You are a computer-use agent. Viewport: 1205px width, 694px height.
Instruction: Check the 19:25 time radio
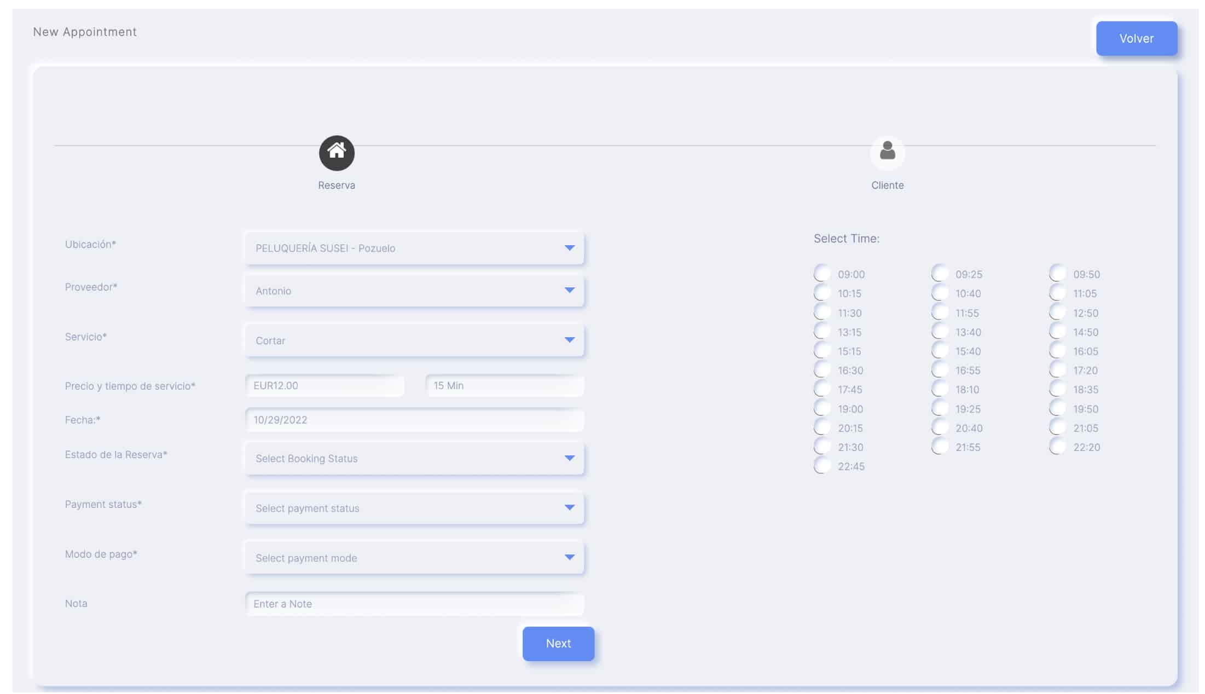coord(940,408)
